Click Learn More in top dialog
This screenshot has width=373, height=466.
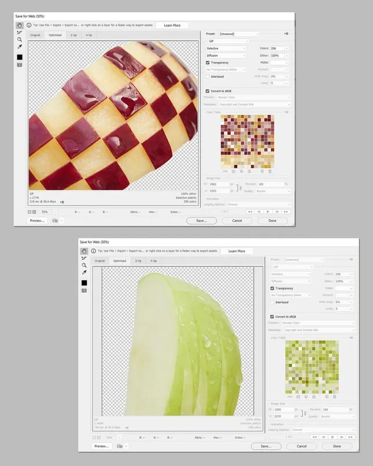pyautogui.click(x=172, y=25)
